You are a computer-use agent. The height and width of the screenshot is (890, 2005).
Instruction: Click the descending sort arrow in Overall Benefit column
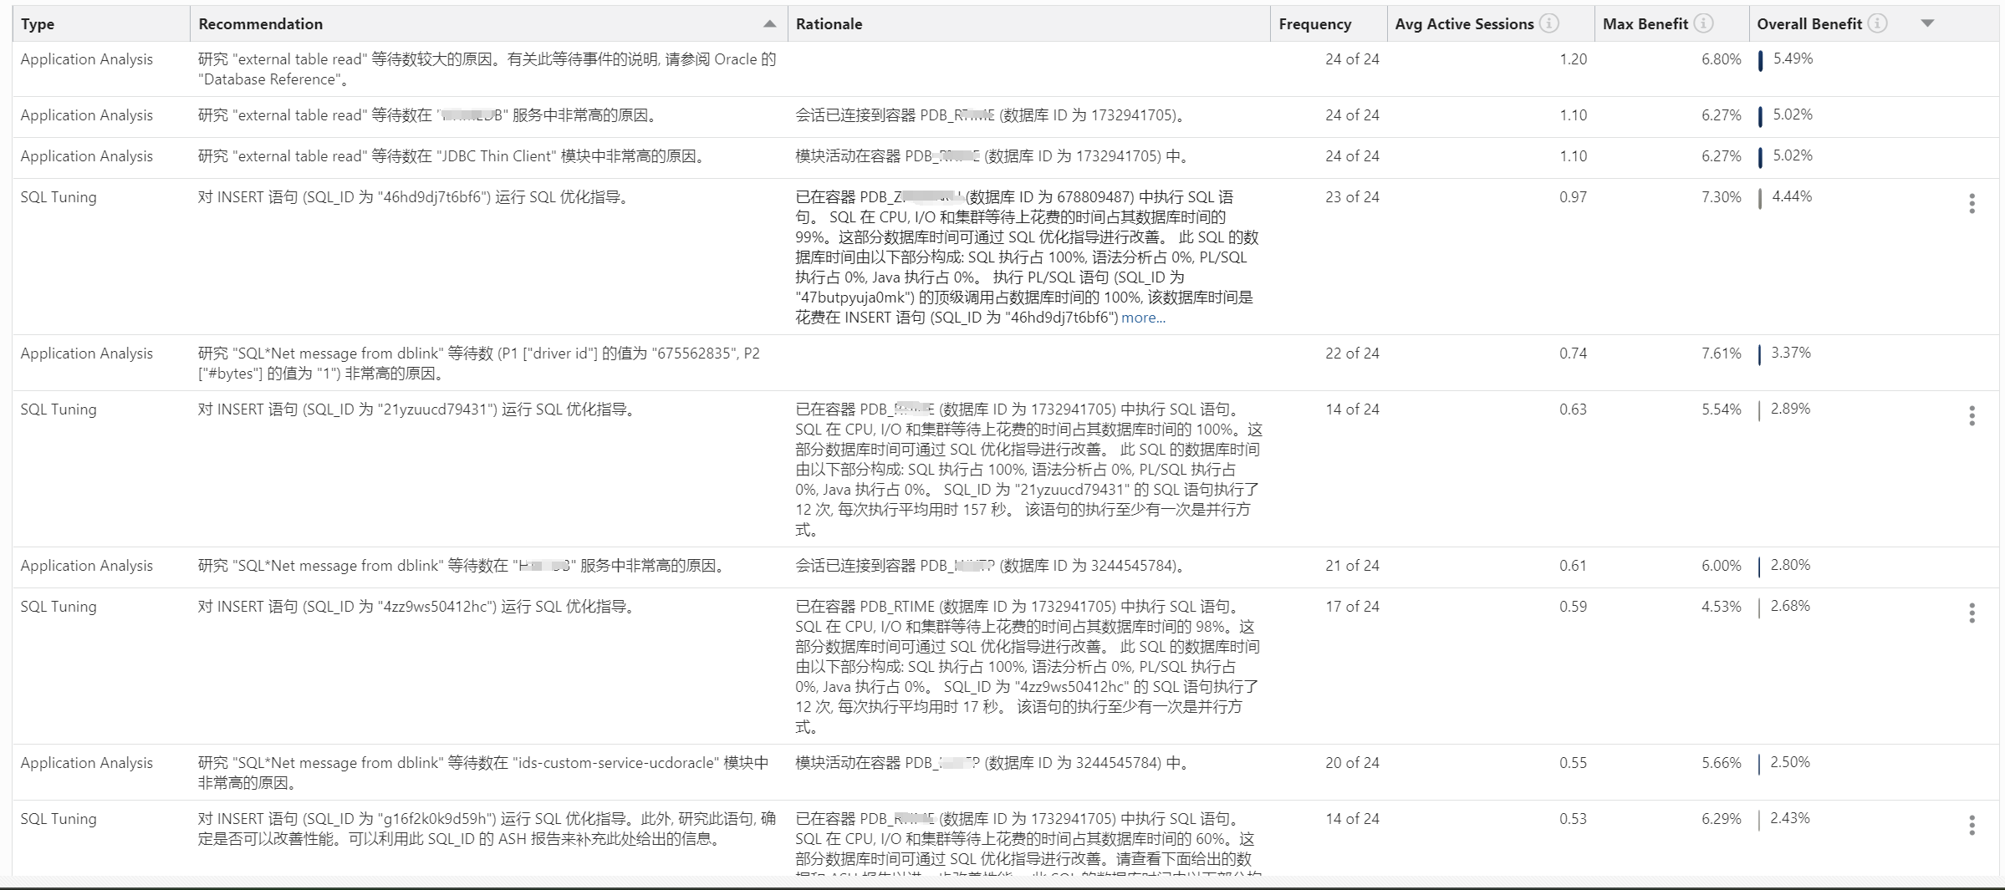pos(1927,23)
